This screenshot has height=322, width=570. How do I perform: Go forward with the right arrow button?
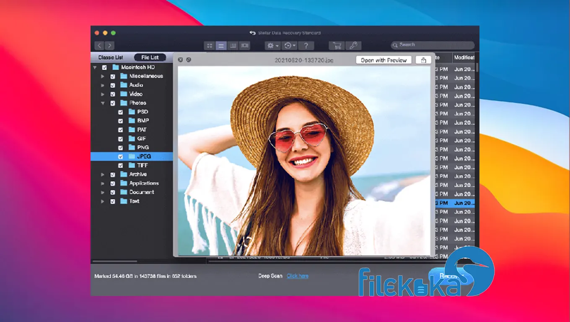(109, 45)
